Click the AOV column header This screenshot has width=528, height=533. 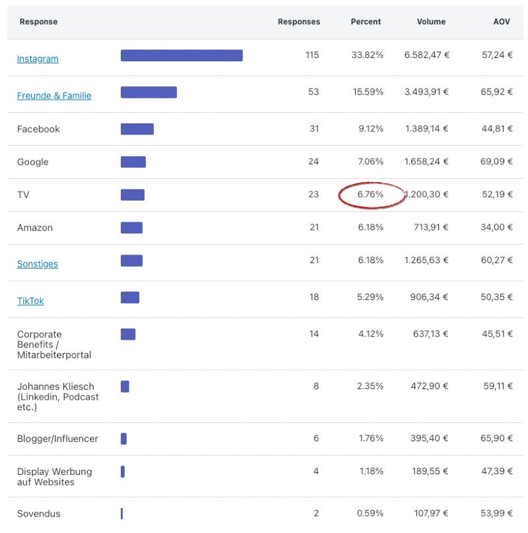(502, 22)
